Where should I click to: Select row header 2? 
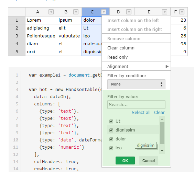coord(17,28)
